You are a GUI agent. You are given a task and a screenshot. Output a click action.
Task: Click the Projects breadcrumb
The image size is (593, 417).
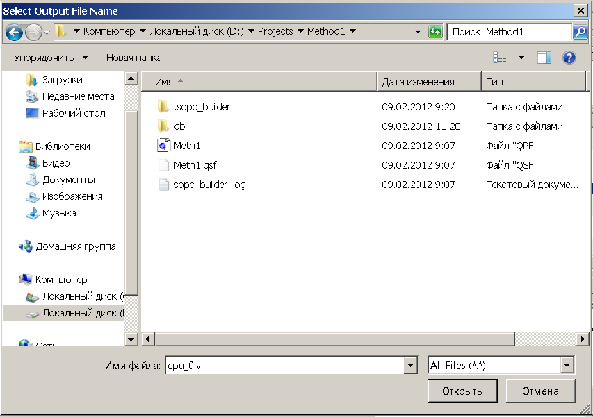click(275, 31)
